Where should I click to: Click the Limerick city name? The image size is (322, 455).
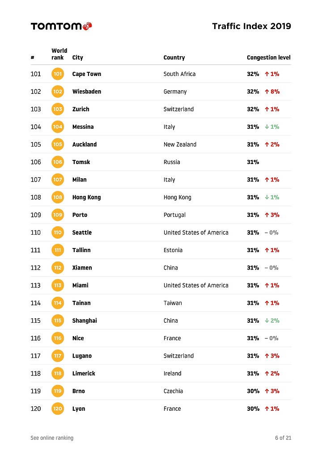[84, 374]
